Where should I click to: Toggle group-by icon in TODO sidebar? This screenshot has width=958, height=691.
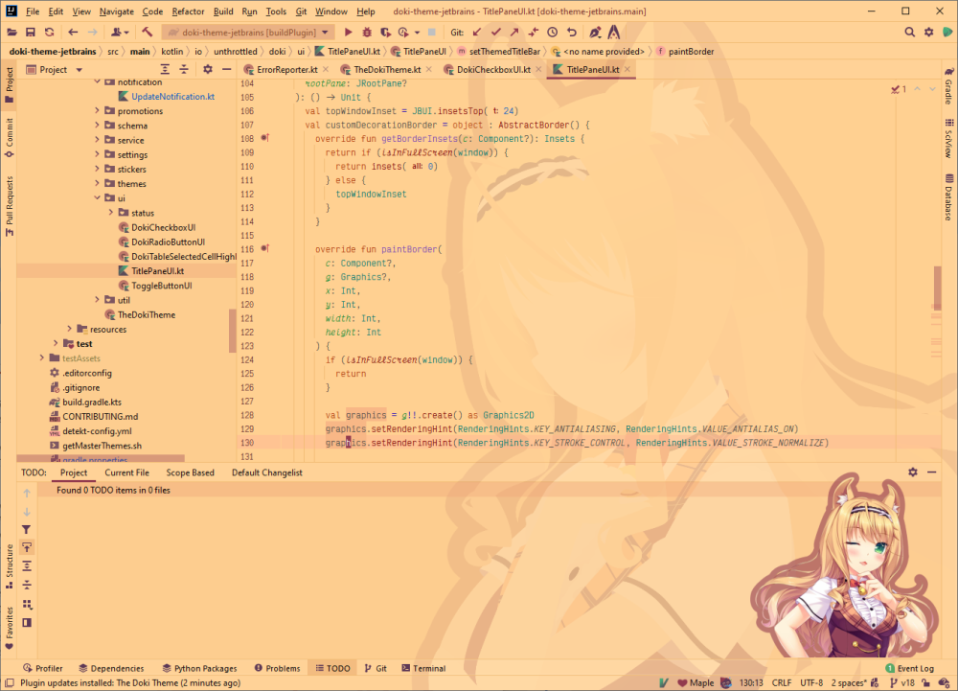pyautogui.click(x=27, y=604)
